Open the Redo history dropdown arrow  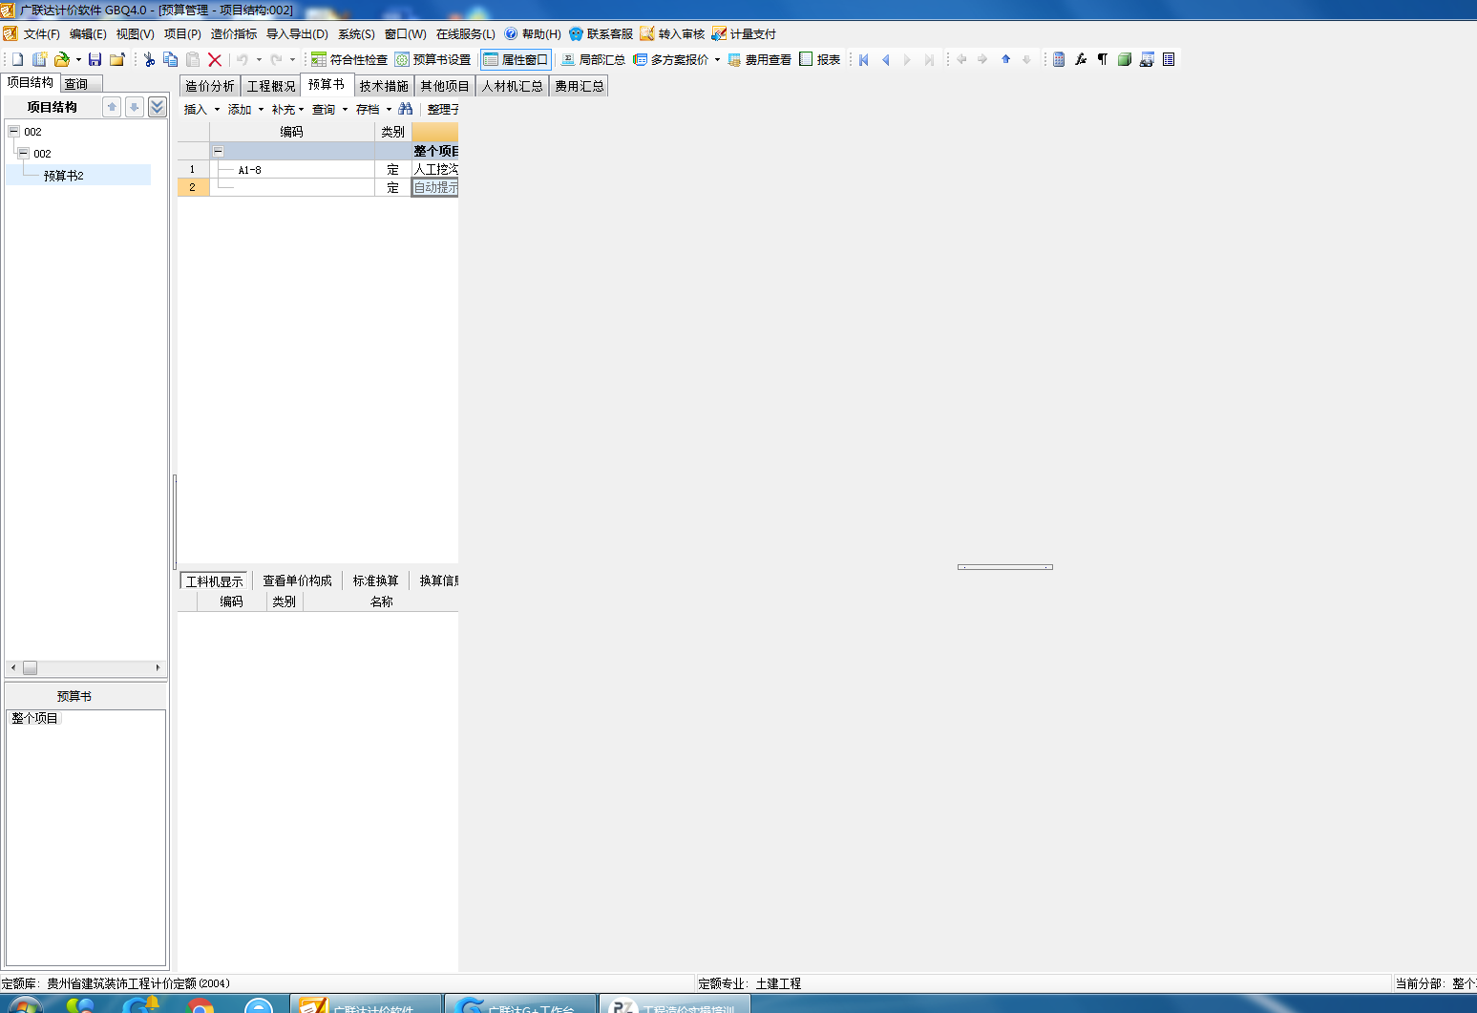pyautogui.click(x=292, y=59)
